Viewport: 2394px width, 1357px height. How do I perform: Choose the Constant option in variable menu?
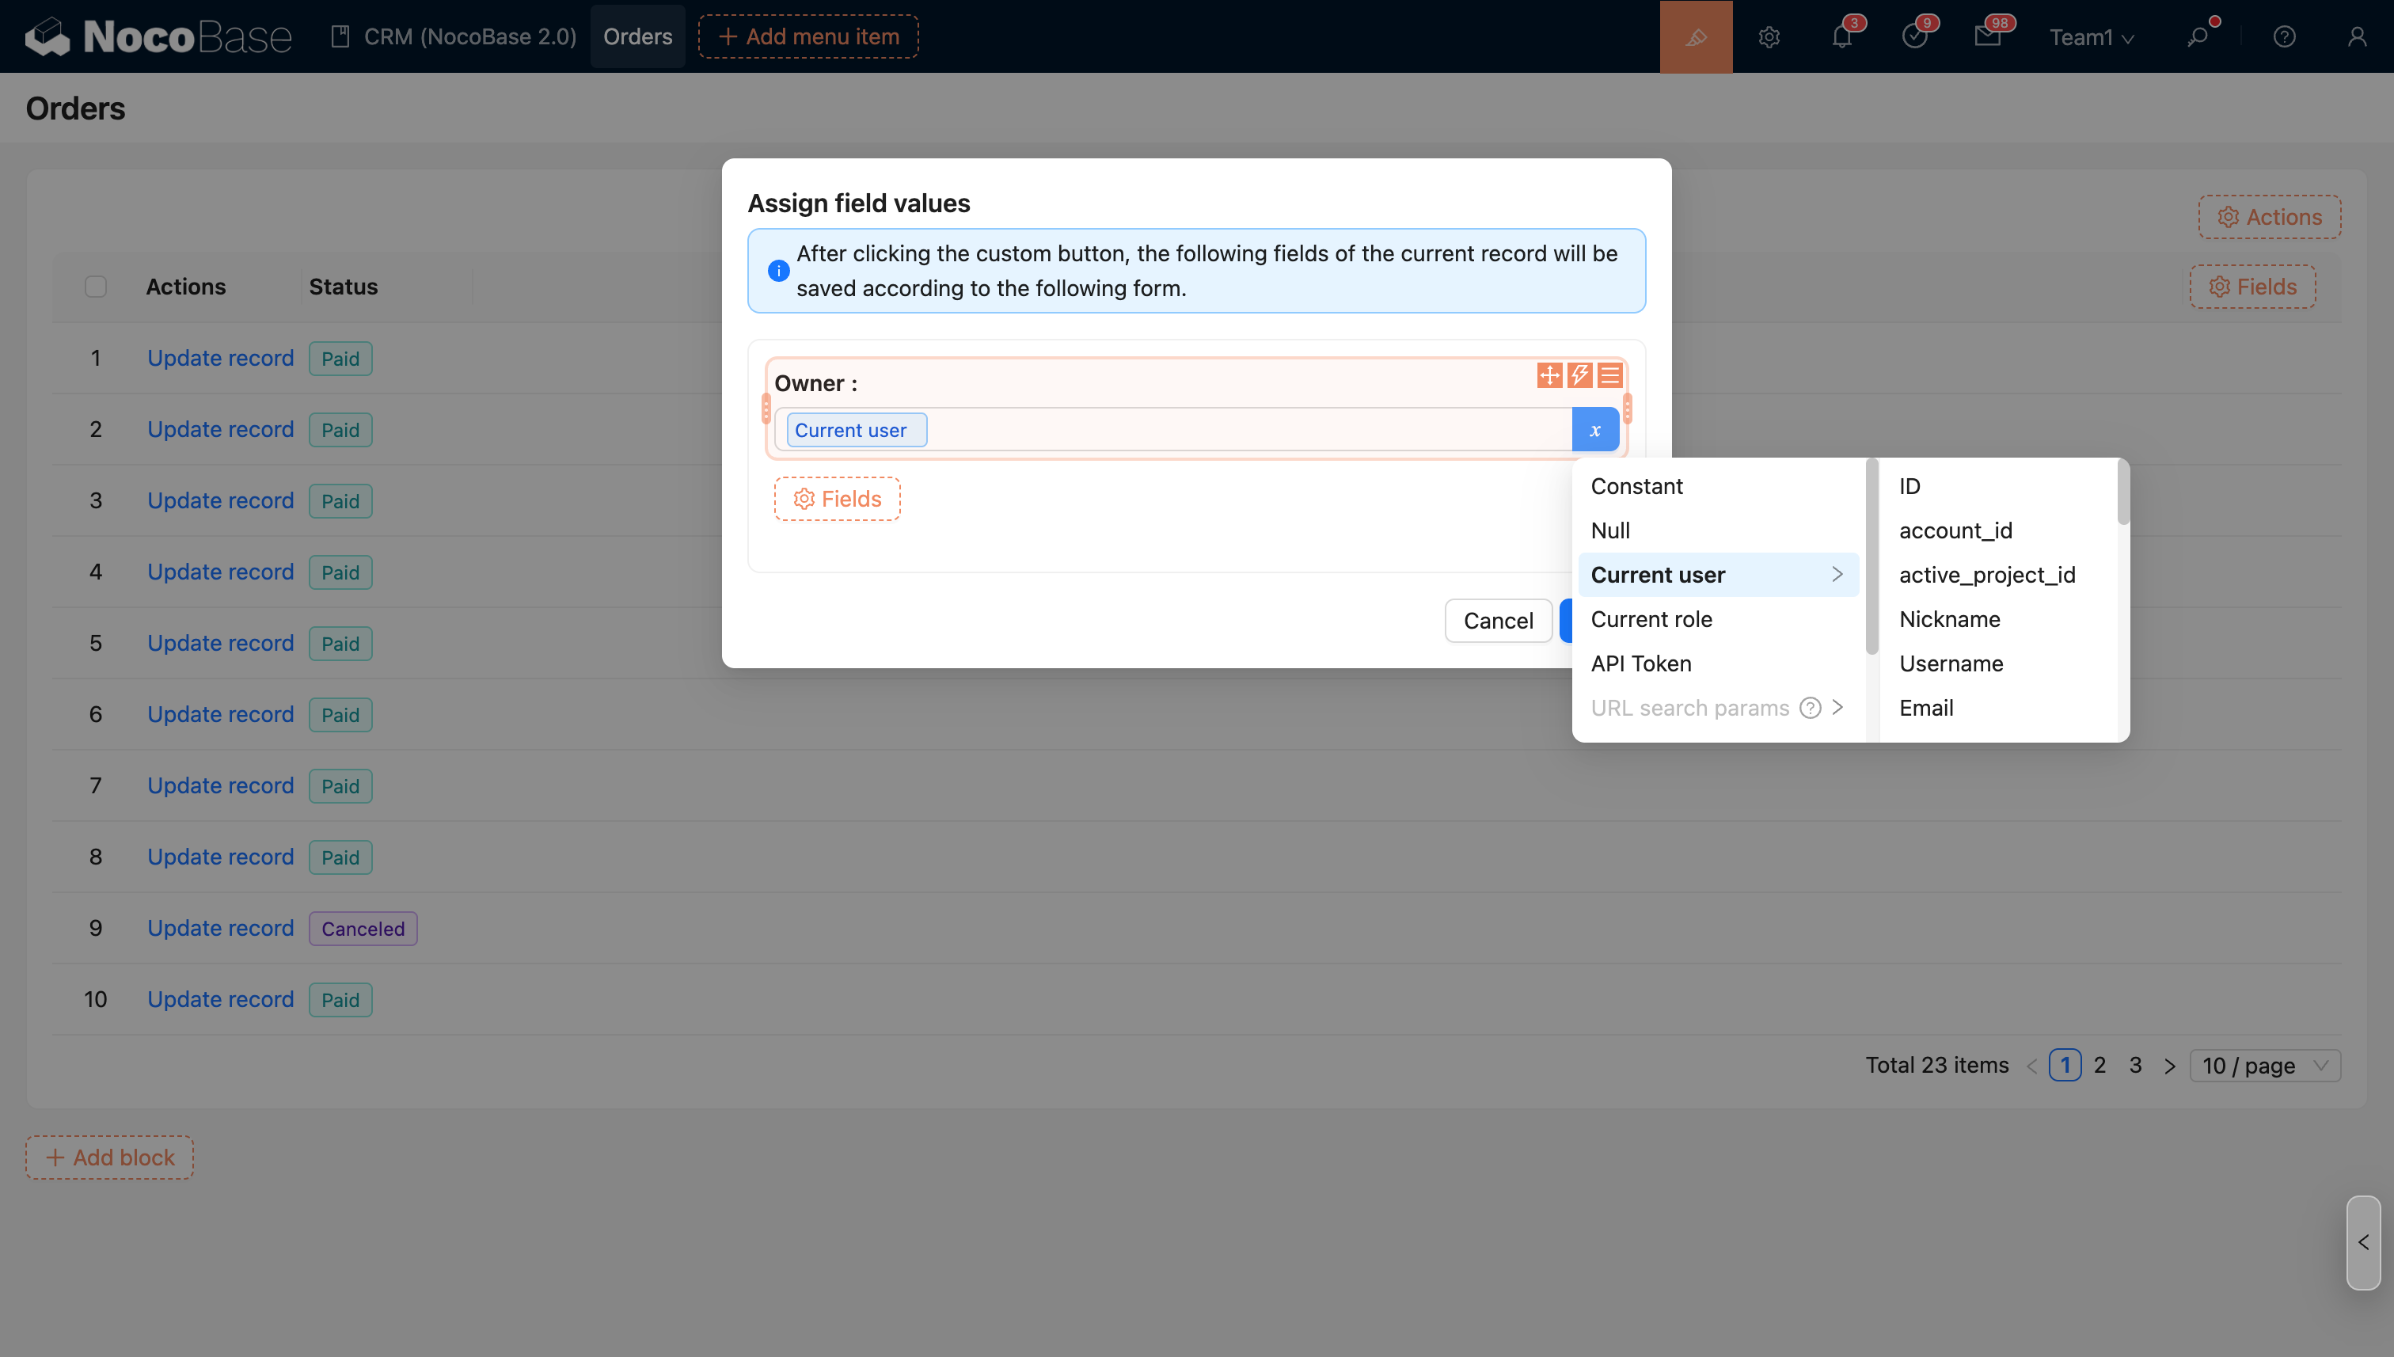(1636, 485)
